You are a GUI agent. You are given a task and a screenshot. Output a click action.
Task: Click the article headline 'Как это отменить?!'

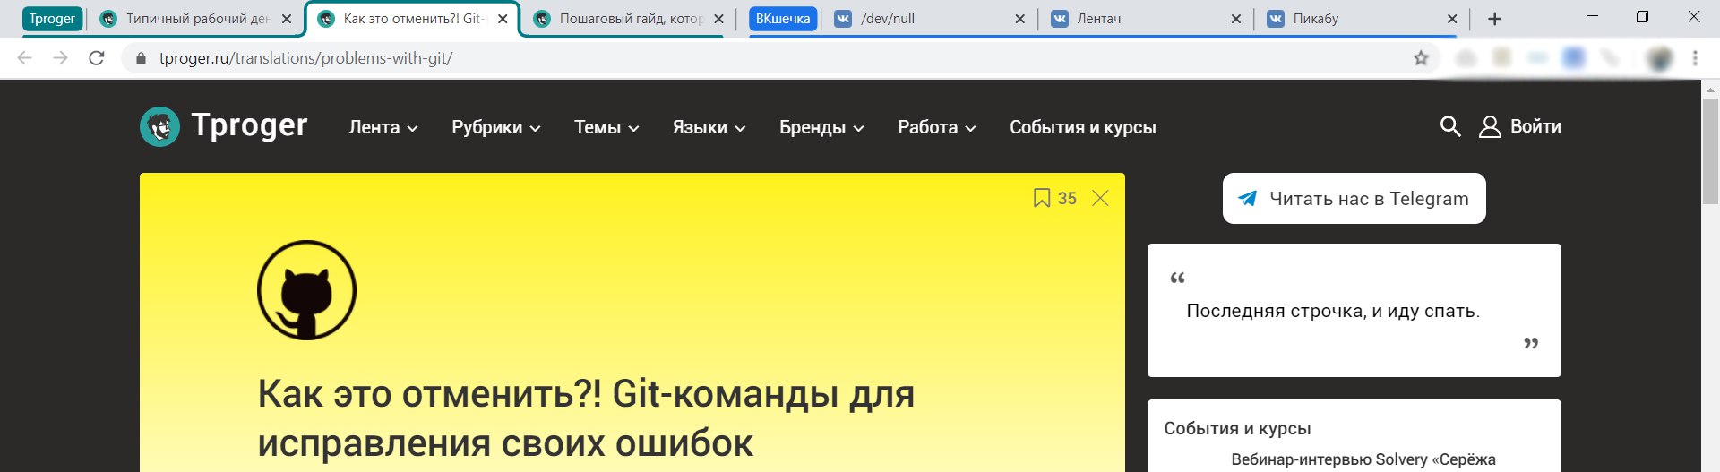[586, 418]
